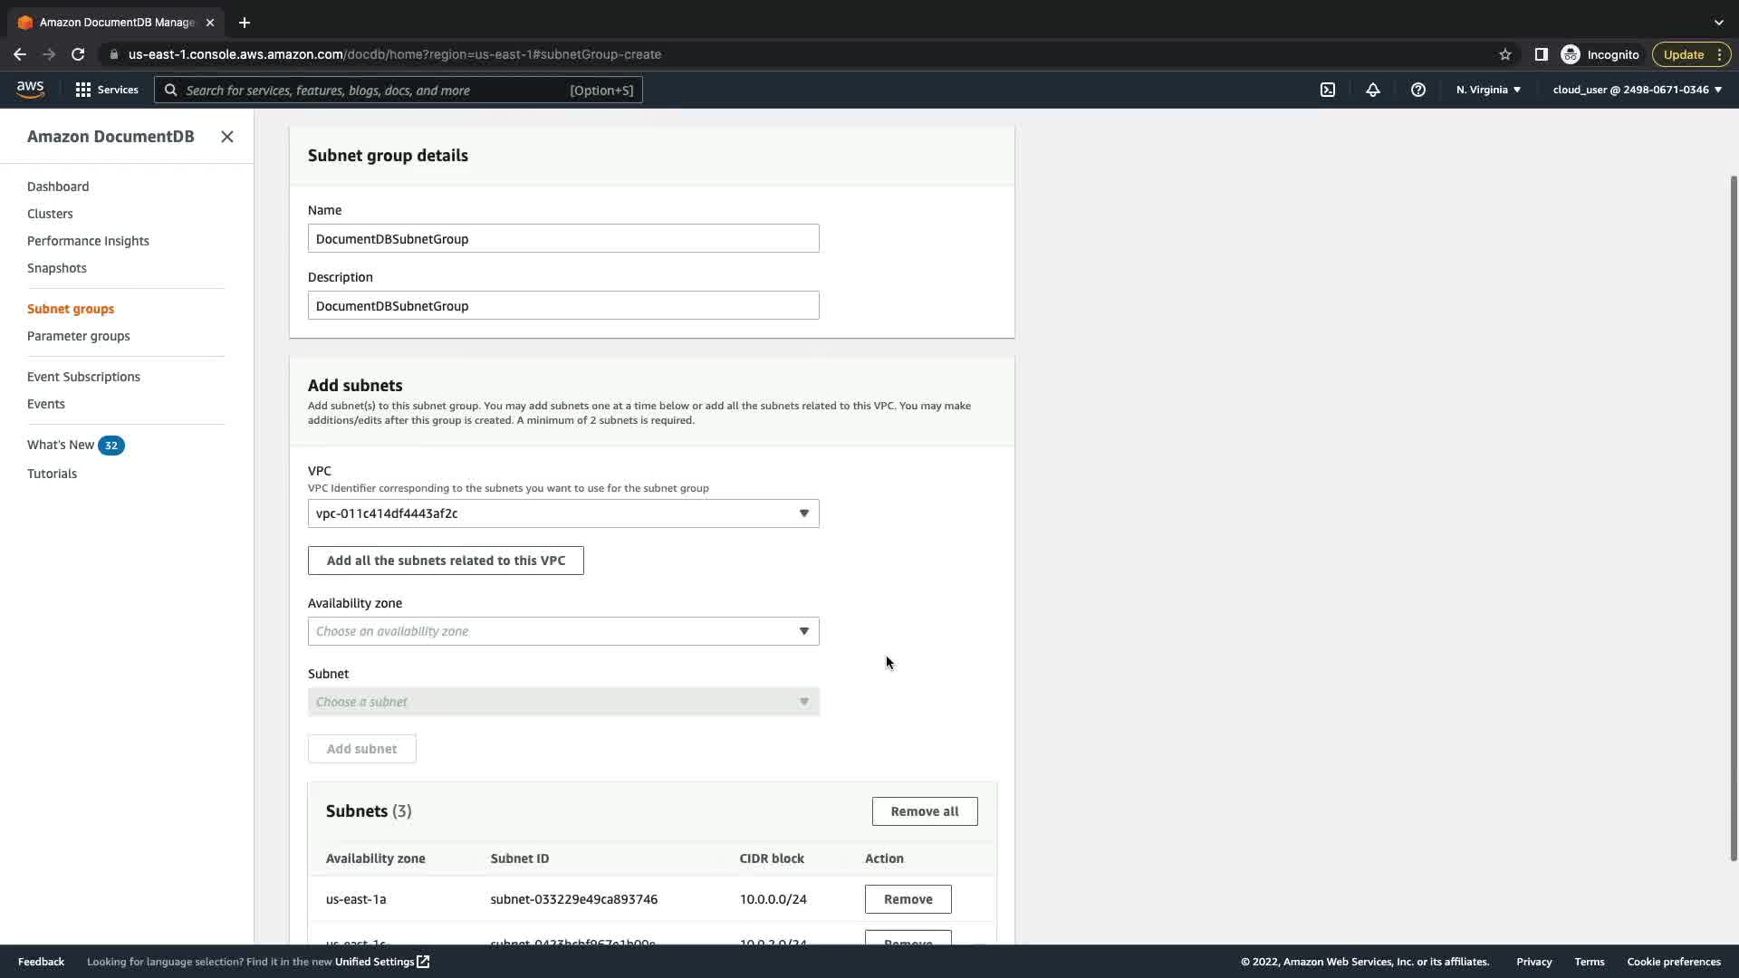Expand the cloud_user account menu
Image resolution: width=1739 pixels, height=978 pixels.
[x=1637, y=90]
